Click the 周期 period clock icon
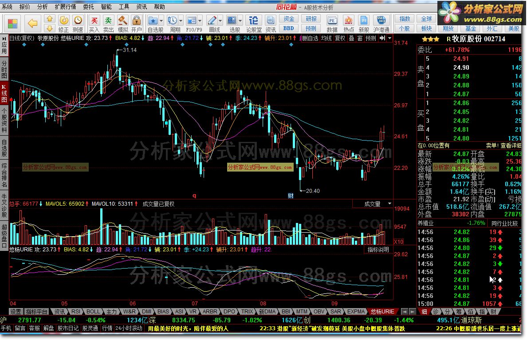The width and height of the screenshot is (527, 340). (173, 21)
